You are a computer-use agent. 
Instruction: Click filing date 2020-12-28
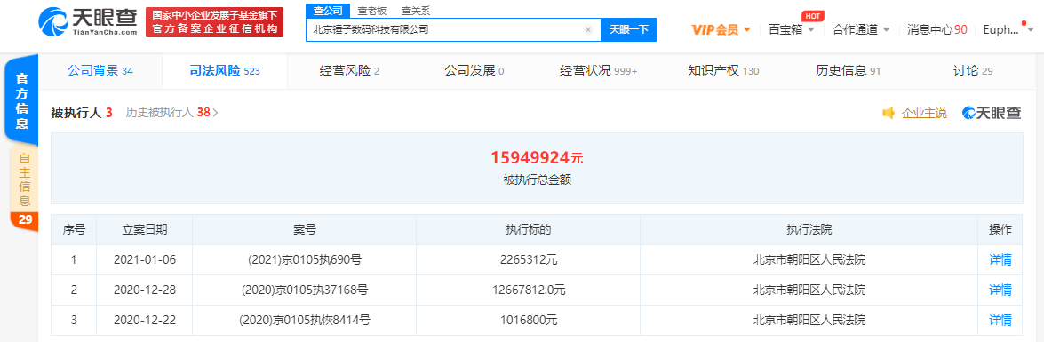pos(145,290)
